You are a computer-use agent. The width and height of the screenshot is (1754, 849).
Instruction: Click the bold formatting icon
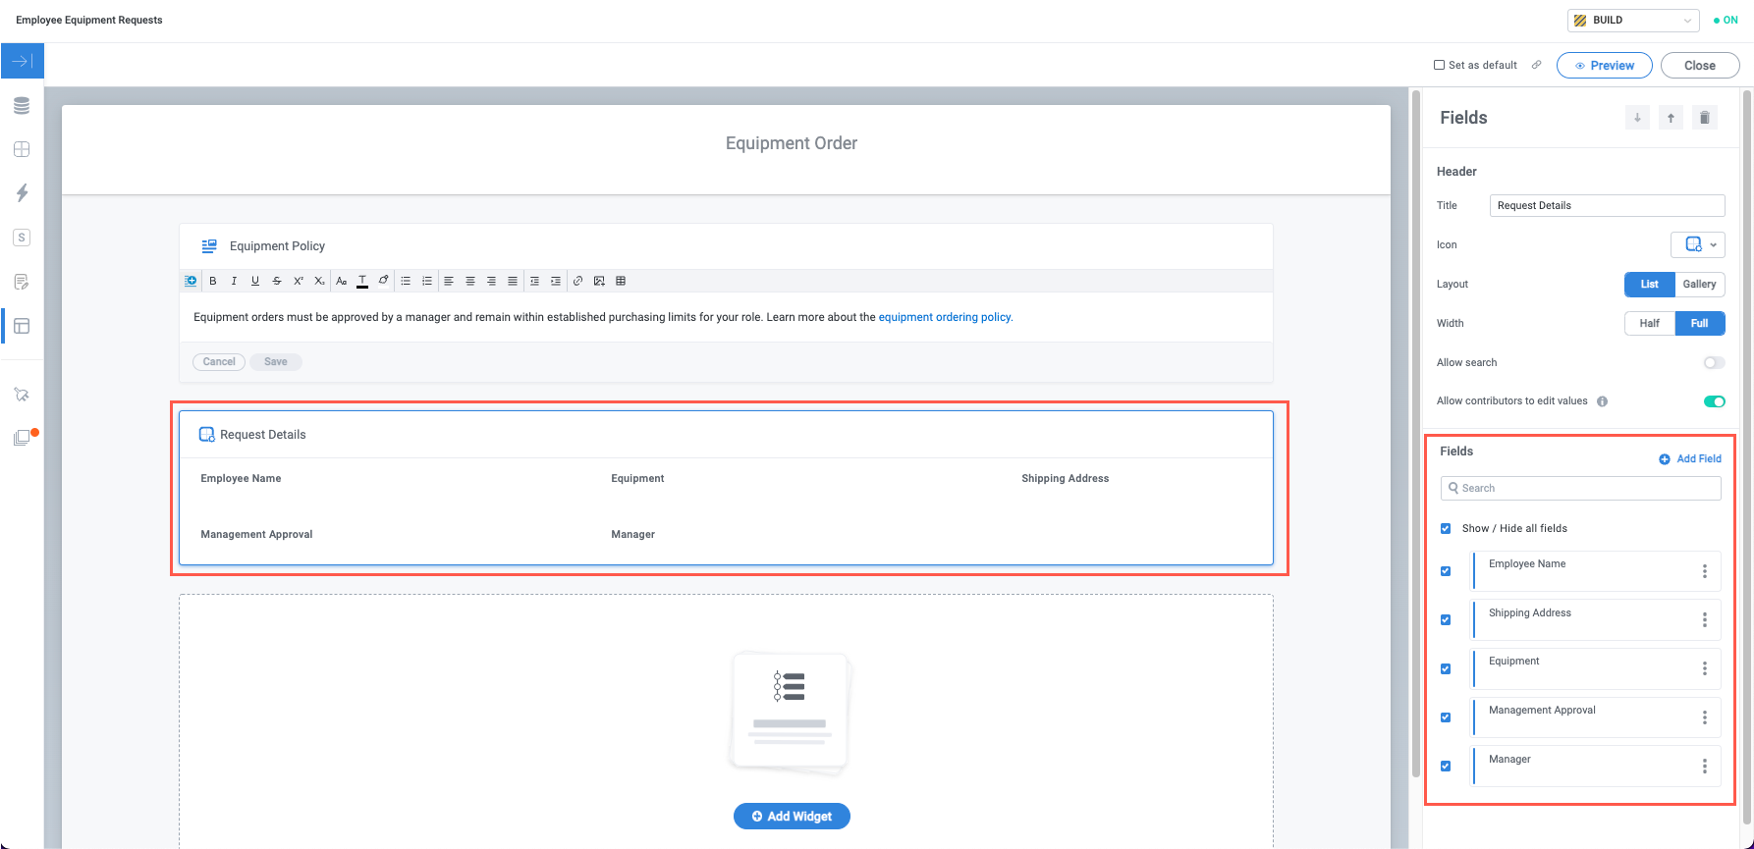point(213,281)
